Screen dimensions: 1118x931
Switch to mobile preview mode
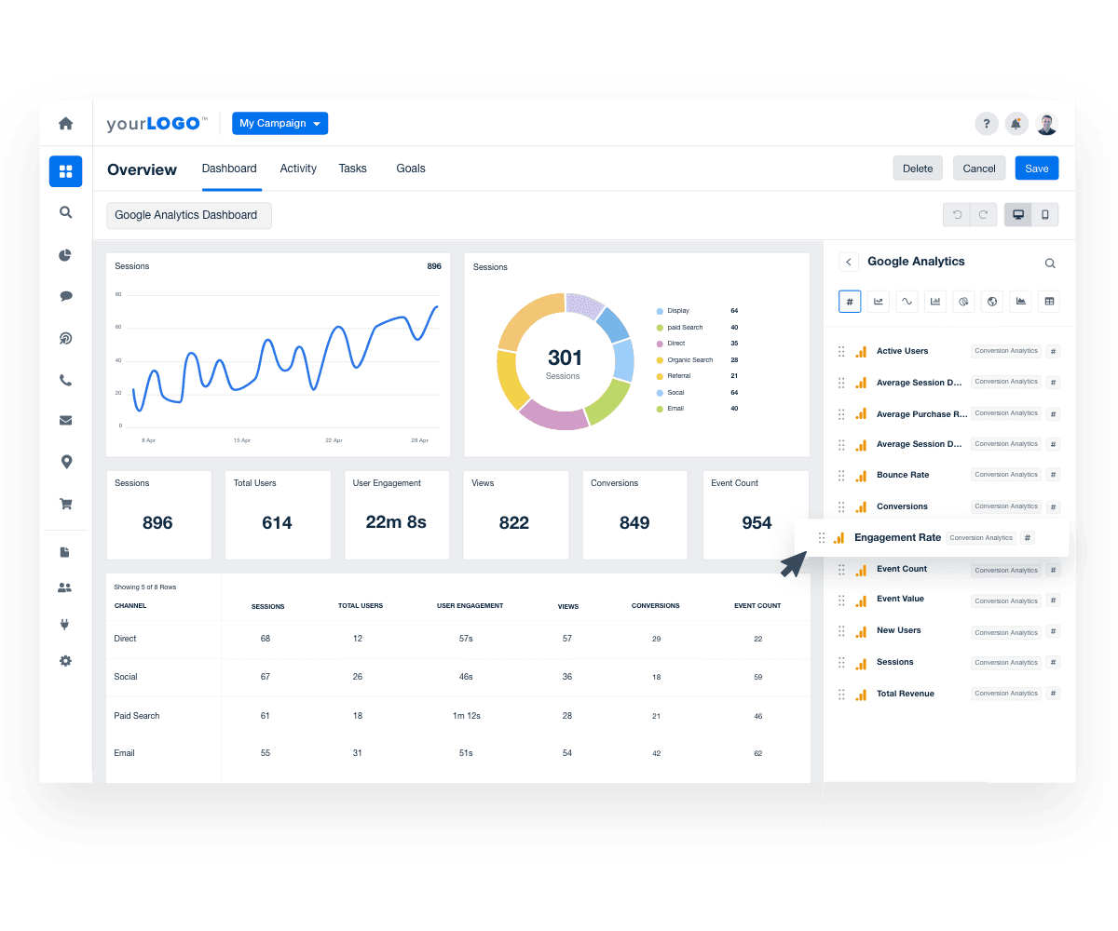click(1044, 214)
